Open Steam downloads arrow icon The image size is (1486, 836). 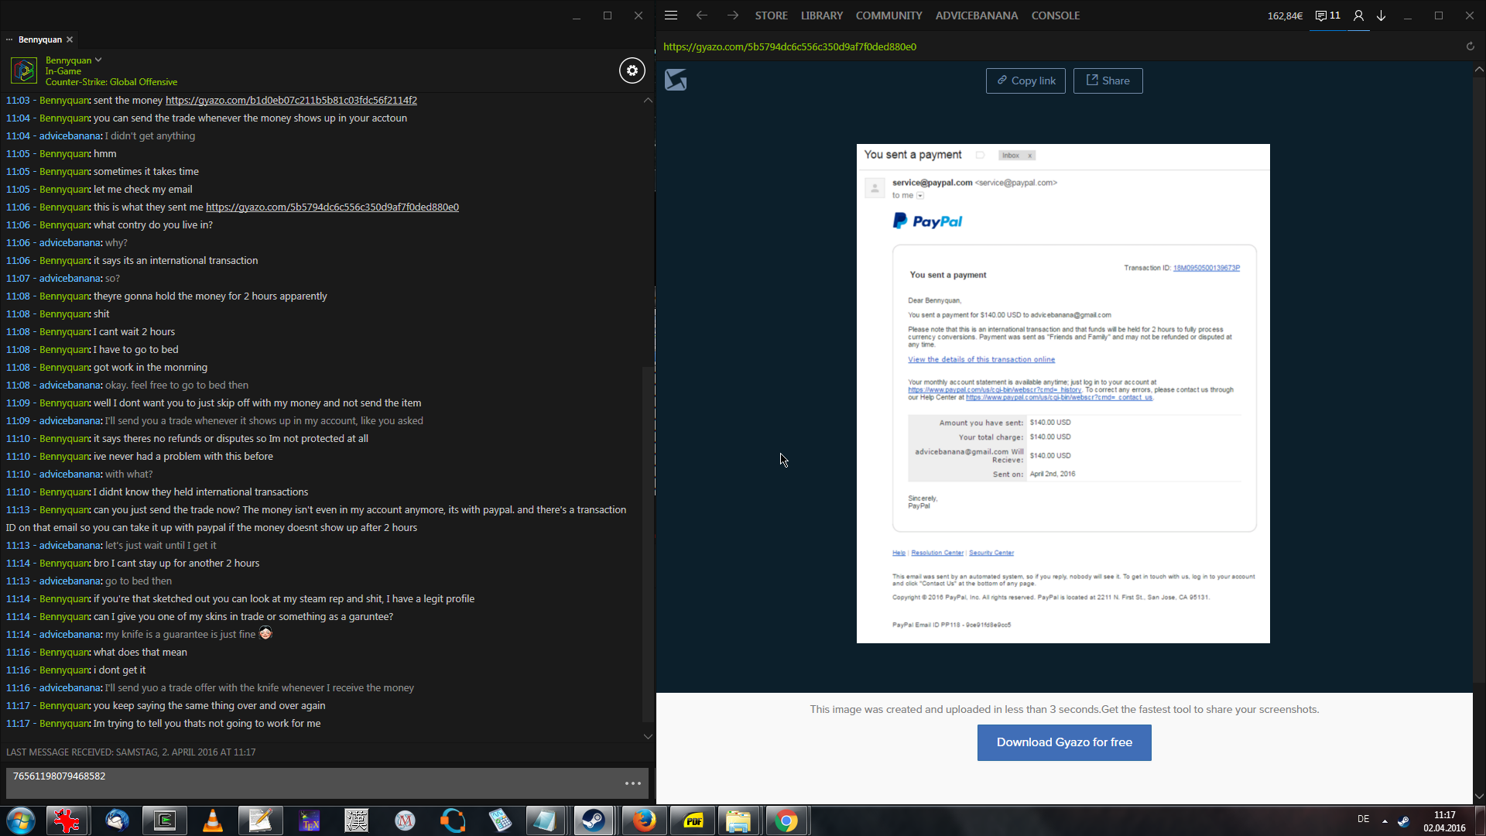(1382, 15)
